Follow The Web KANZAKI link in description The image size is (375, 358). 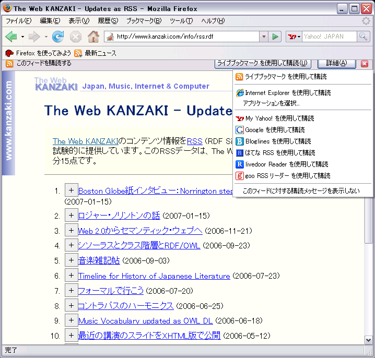click(x=85, y=141)
